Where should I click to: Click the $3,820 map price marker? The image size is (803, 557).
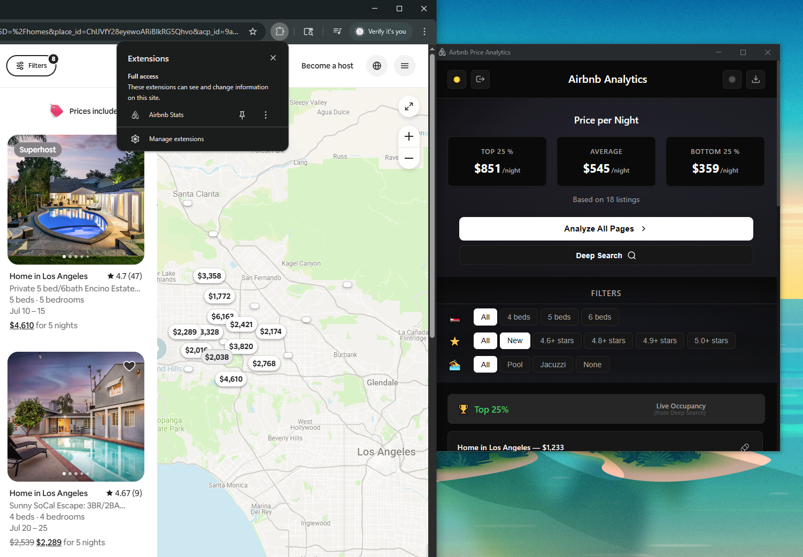pos(241,346)
